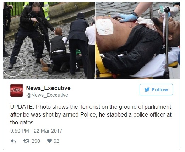
Task: Click the blue-gloved hand in right photo
Action: (126, 18)
